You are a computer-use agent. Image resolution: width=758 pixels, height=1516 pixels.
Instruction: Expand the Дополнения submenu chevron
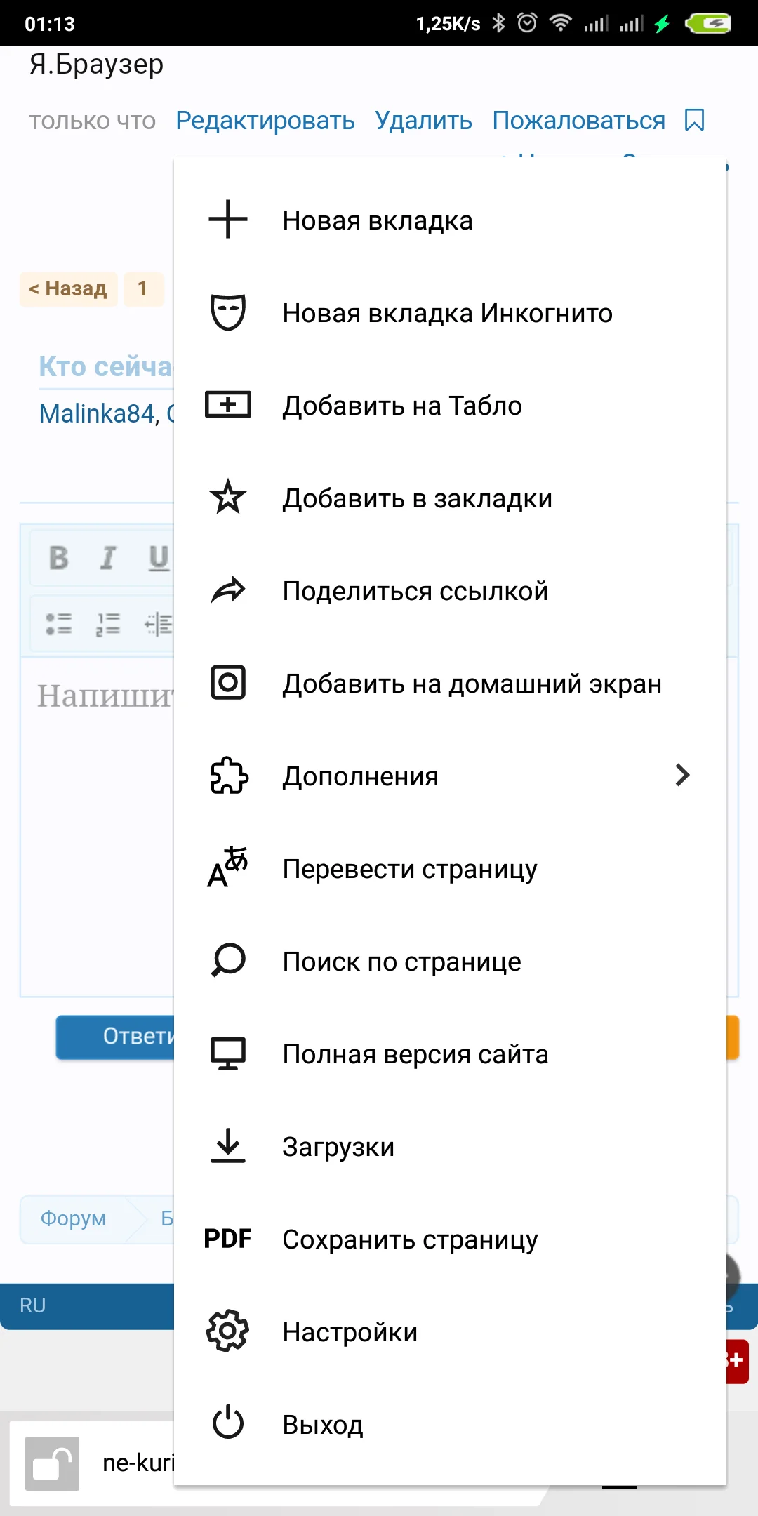[682, 776]
